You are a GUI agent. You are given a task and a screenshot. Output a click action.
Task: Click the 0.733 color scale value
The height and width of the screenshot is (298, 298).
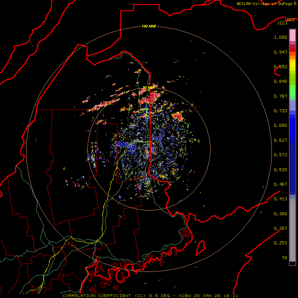pos(280,111)
